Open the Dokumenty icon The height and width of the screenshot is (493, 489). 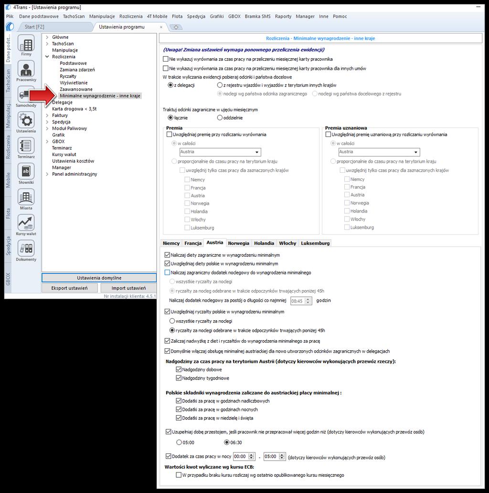click(26, 248)
